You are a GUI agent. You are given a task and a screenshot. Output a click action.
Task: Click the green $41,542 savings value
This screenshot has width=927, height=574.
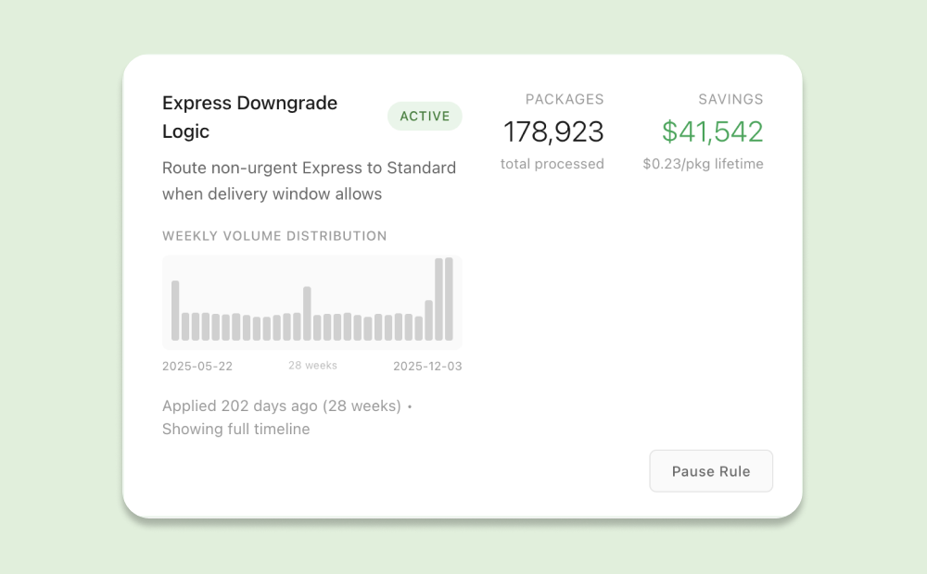(712, 132)
